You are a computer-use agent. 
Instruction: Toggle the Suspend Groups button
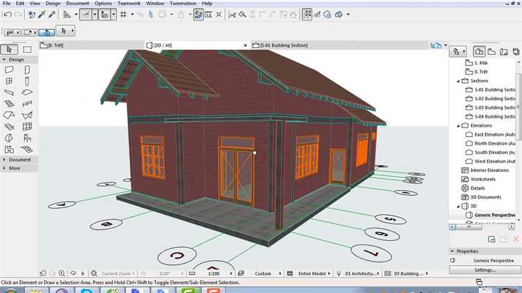(x=307, y=15)
